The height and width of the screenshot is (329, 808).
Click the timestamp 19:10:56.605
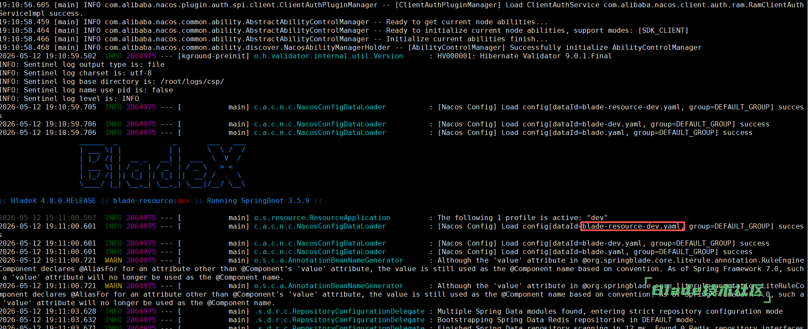[25, 5]
